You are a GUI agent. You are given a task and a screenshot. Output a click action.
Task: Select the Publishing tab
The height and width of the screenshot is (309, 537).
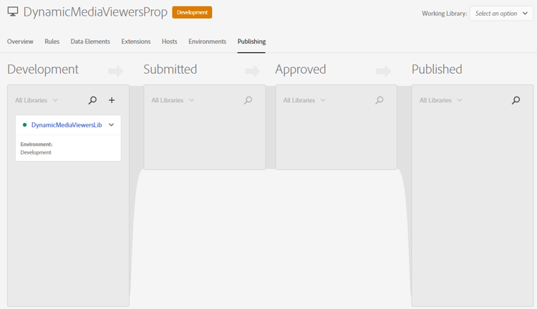[251, 41]
